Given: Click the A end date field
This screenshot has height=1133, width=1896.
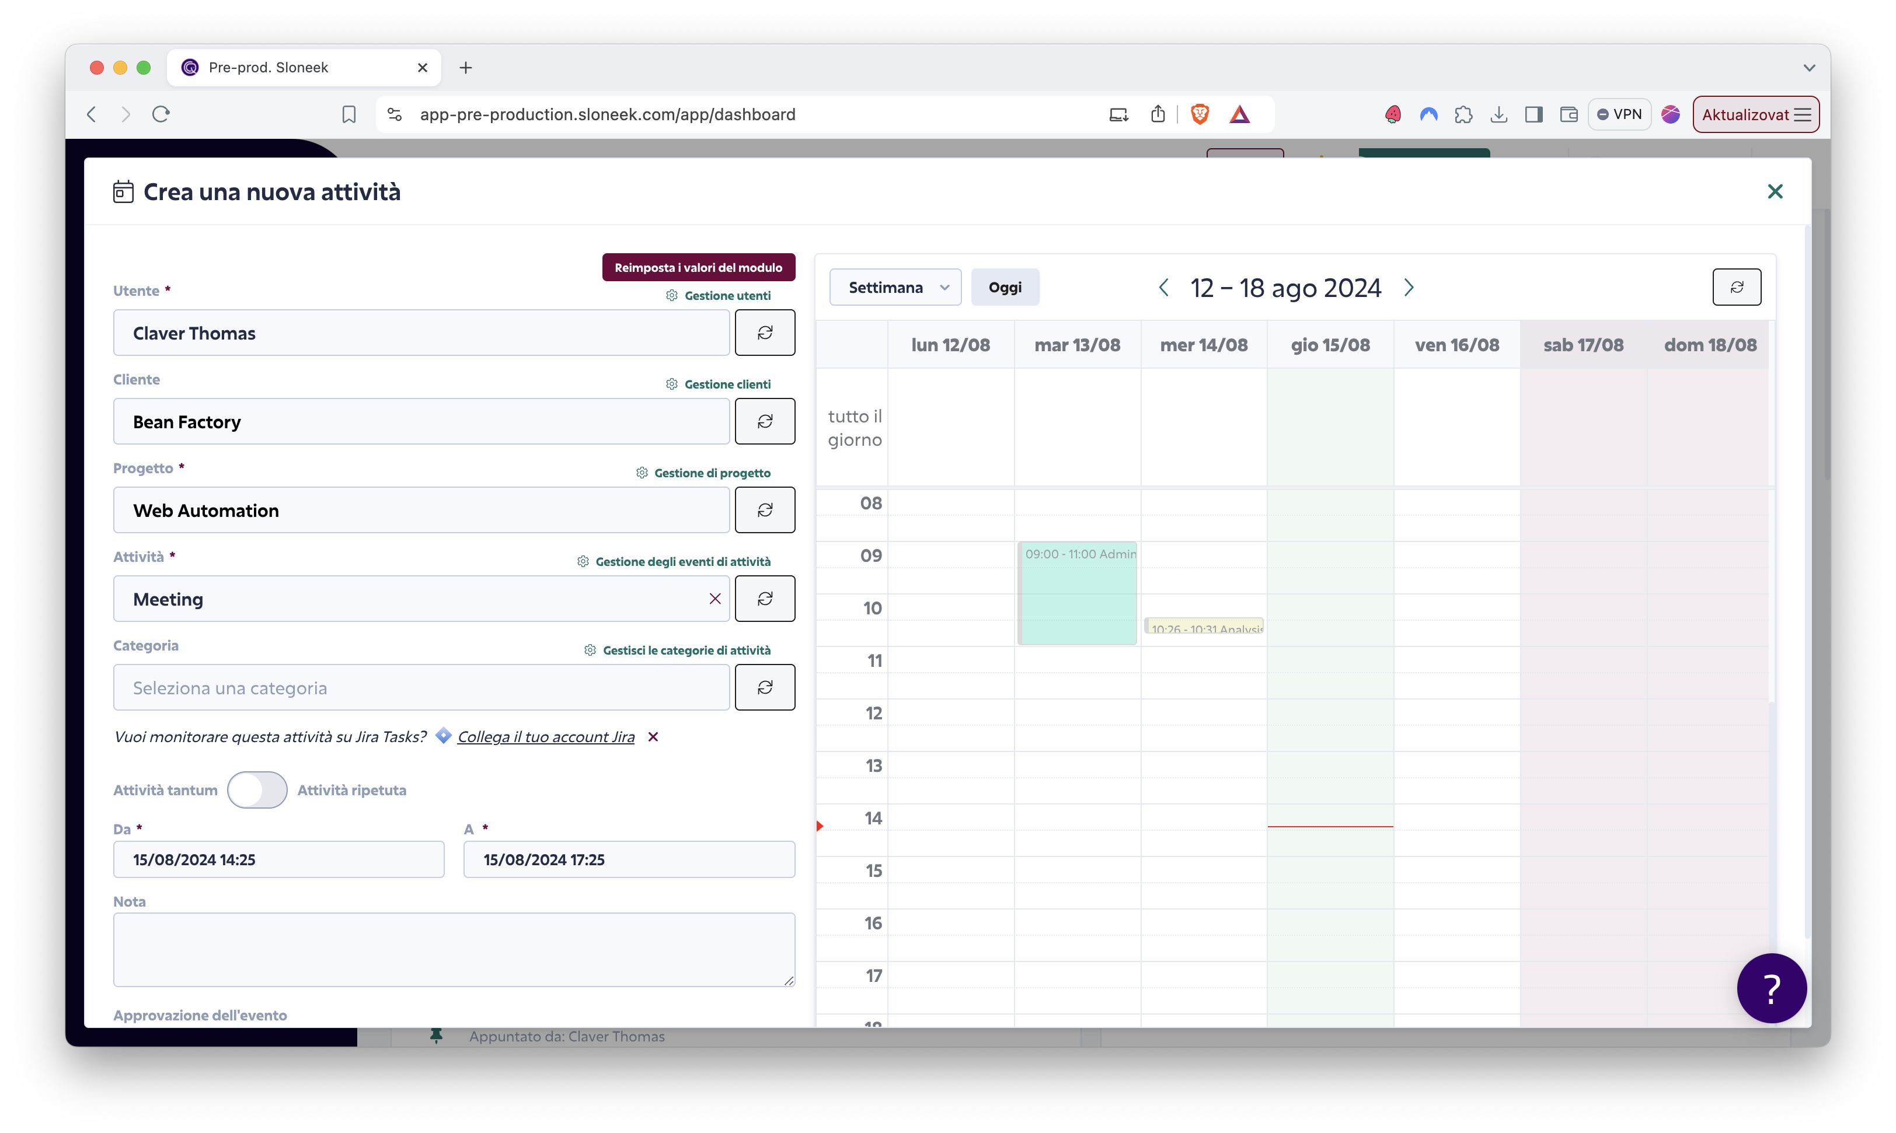Looking at the screenshot, I should point(629,860).
